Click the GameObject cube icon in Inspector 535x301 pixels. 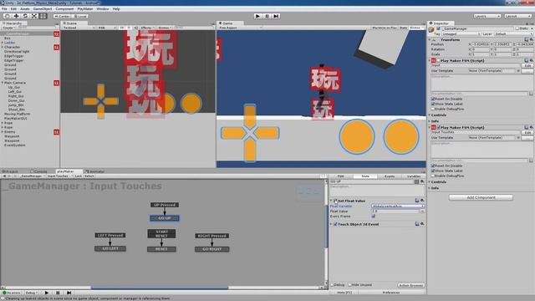pyautogui.click(x=431, y=30)
